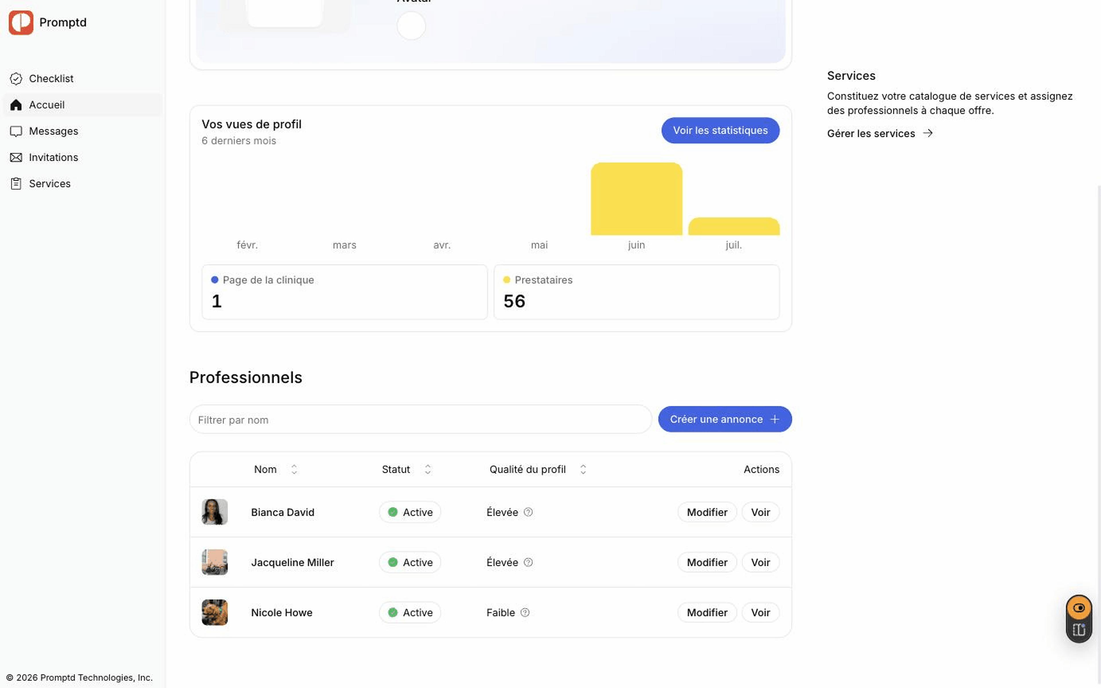Sort by Qualité du profil arrows

[583, 469]
